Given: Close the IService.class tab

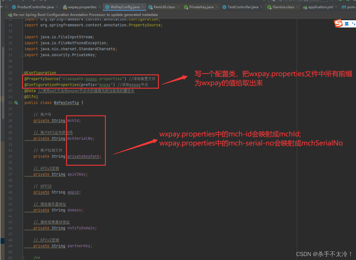Looking at the screenshot, I should click(297, 7).
